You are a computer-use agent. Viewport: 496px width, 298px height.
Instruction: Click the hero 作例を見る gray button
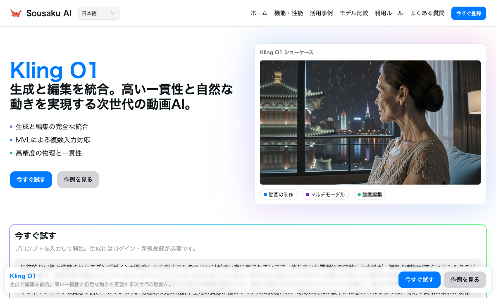coord(78,180)
